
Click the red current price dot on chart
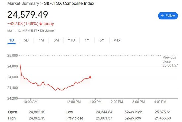90,77
